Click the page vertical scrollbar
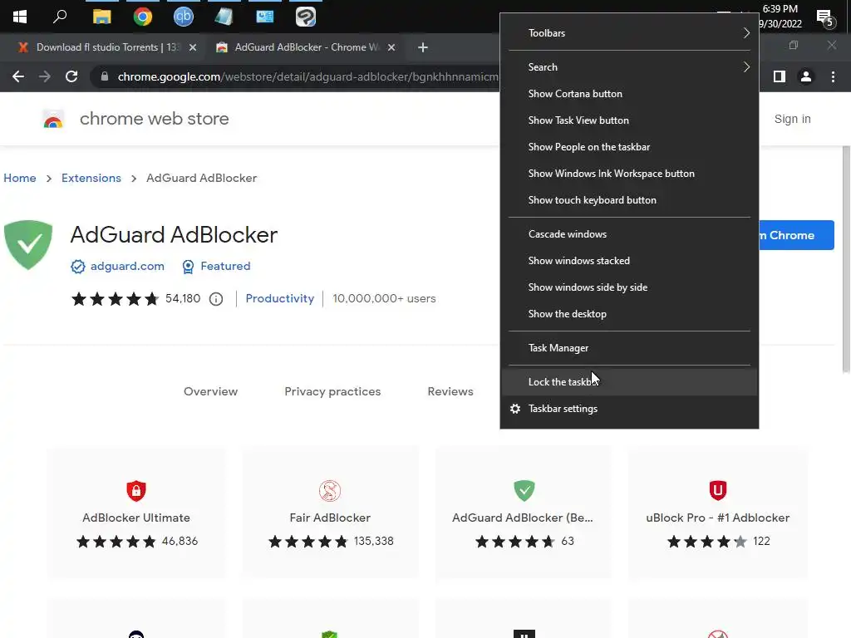 tap(846, 259)
